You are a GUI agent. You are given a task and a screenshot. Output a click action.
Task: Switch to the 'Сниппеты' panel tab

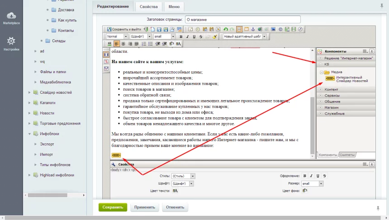click(x=347, y=155)
